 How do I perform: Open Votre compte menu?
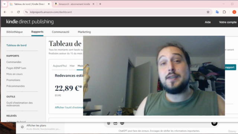(228, 22)
